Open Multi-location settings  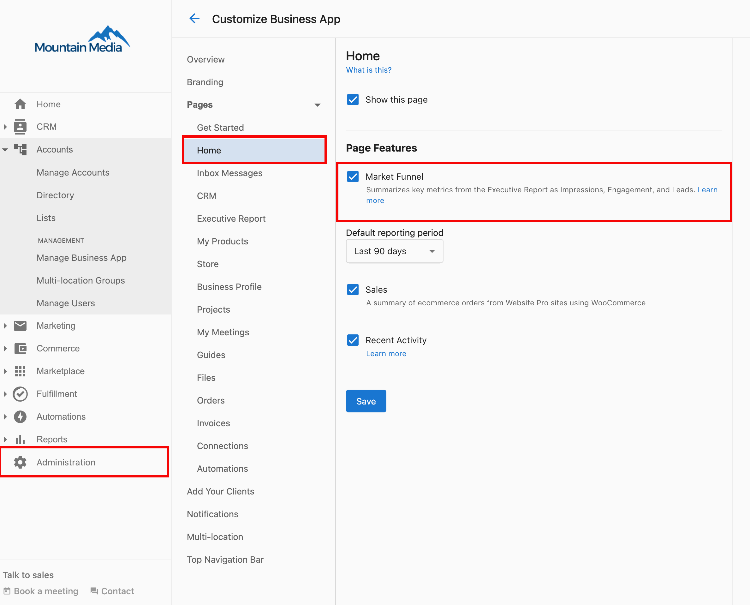[x=215, y=537]
